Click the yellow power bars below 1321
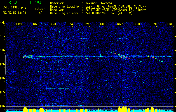 tap(25, 109)
